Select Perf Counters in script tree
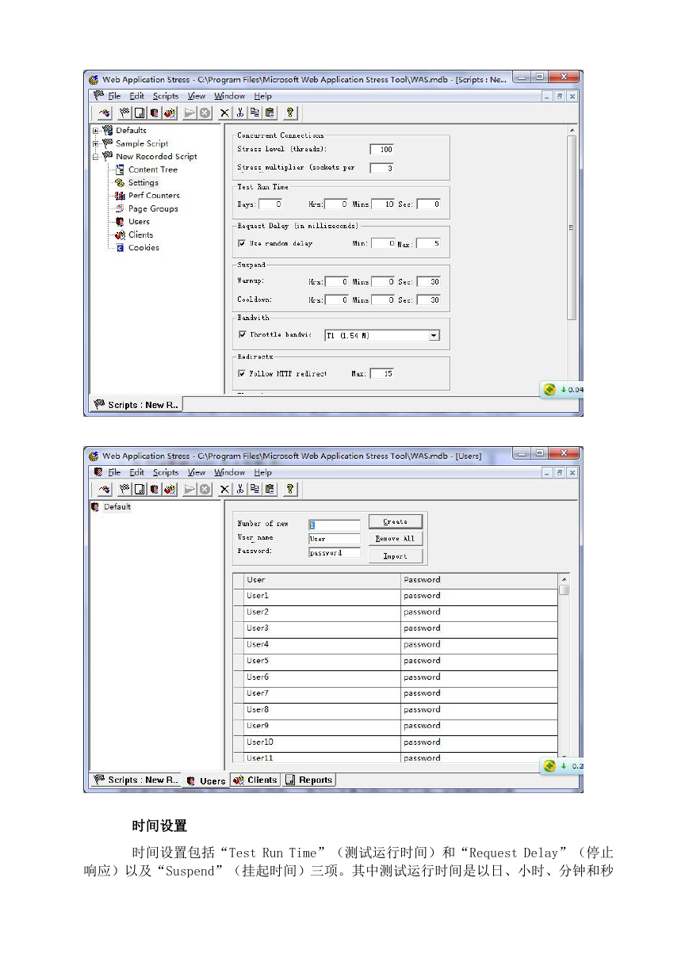 154,196
